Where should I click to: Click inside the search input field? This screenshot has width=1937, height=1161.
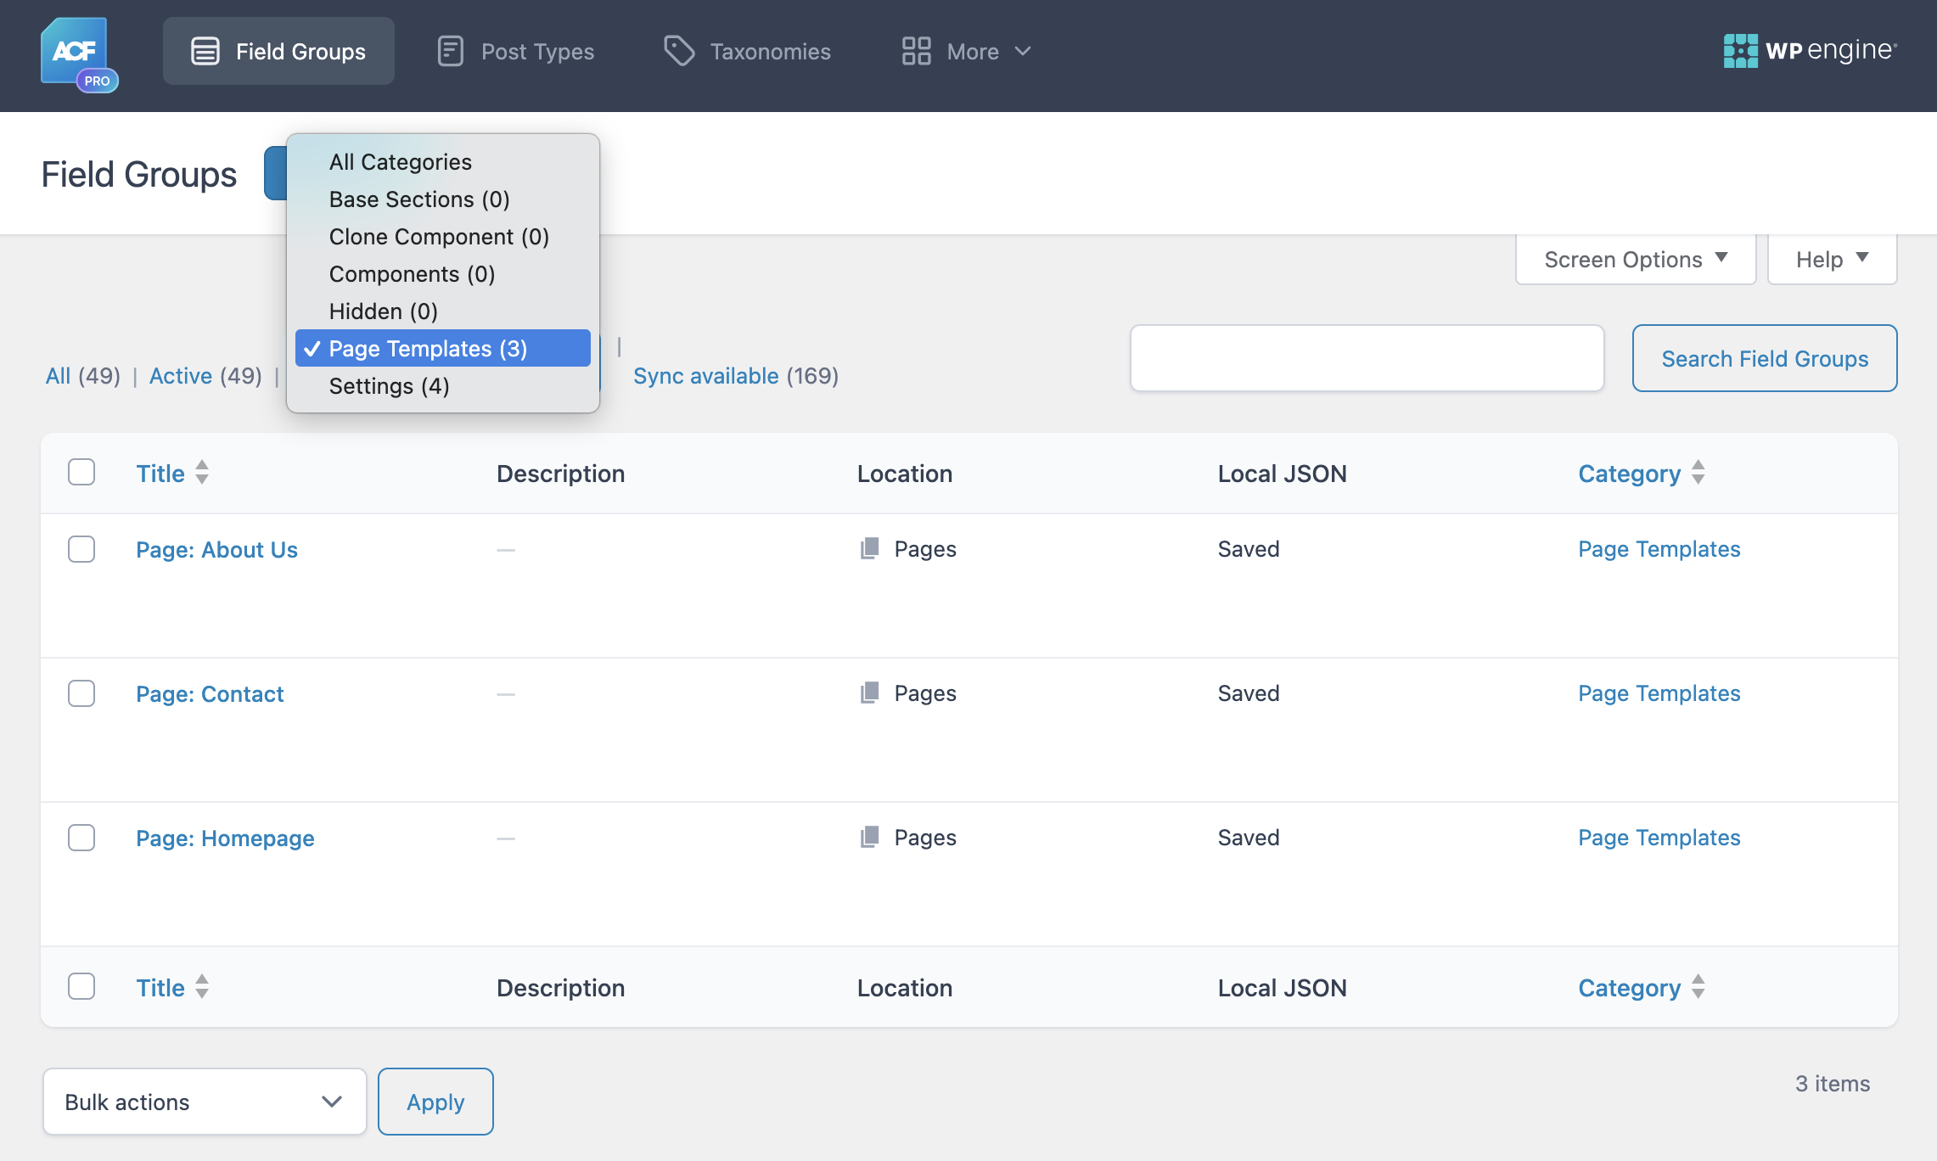1367,358
